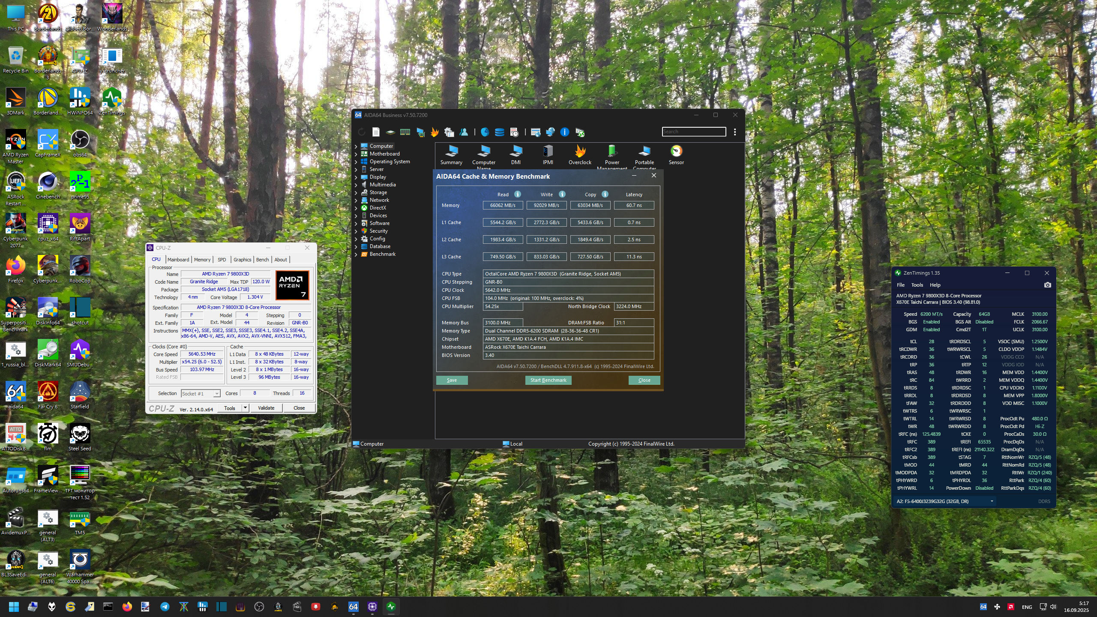Open the Tools menu in ZenTimings
Image resolution: width=1097 pixels, height=617 pixels.
click(917, 285)
